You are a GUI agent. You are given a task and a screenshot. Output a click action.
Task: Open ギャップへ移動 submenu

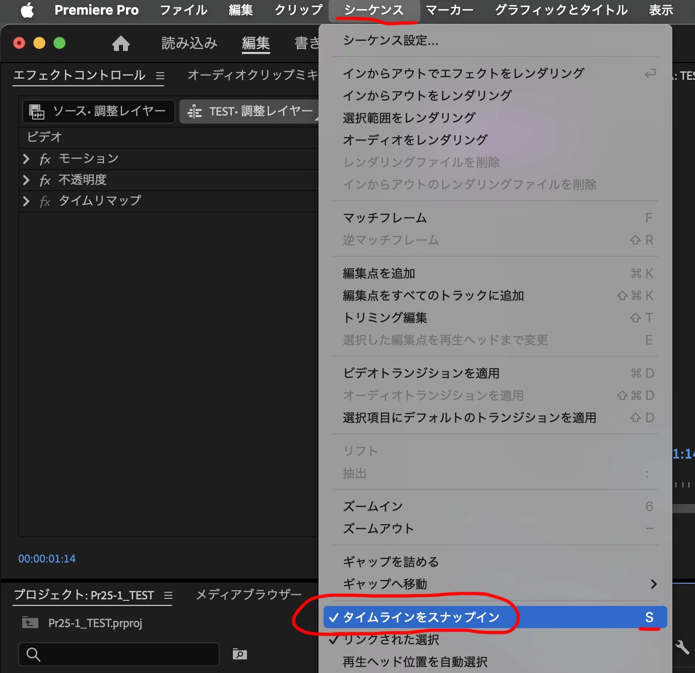click(495, 584)
